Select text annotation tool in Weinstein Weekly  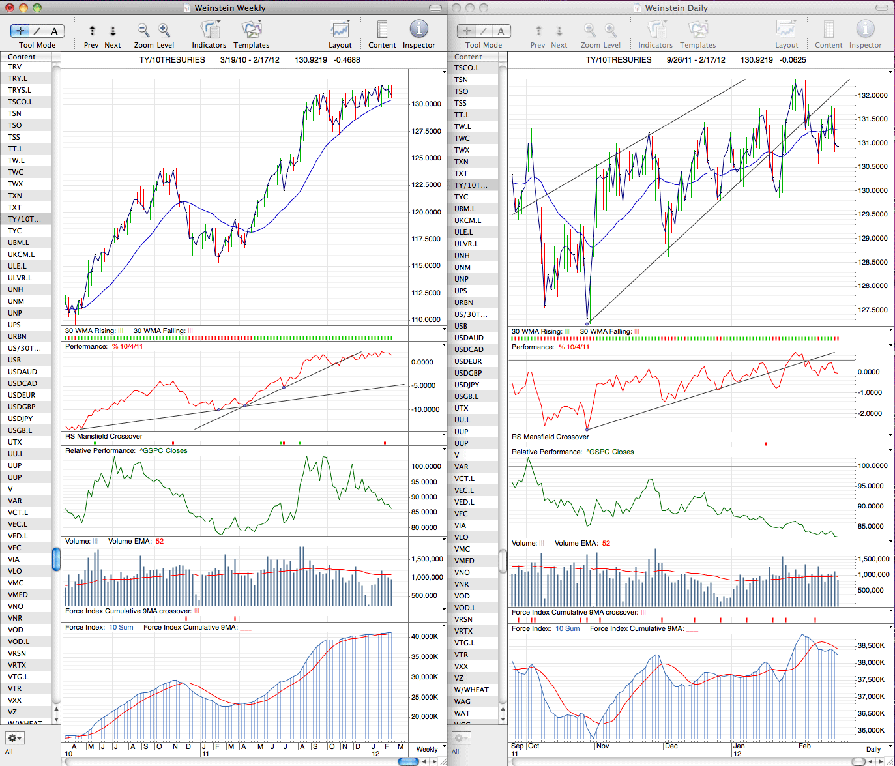(x=55, y=31)
